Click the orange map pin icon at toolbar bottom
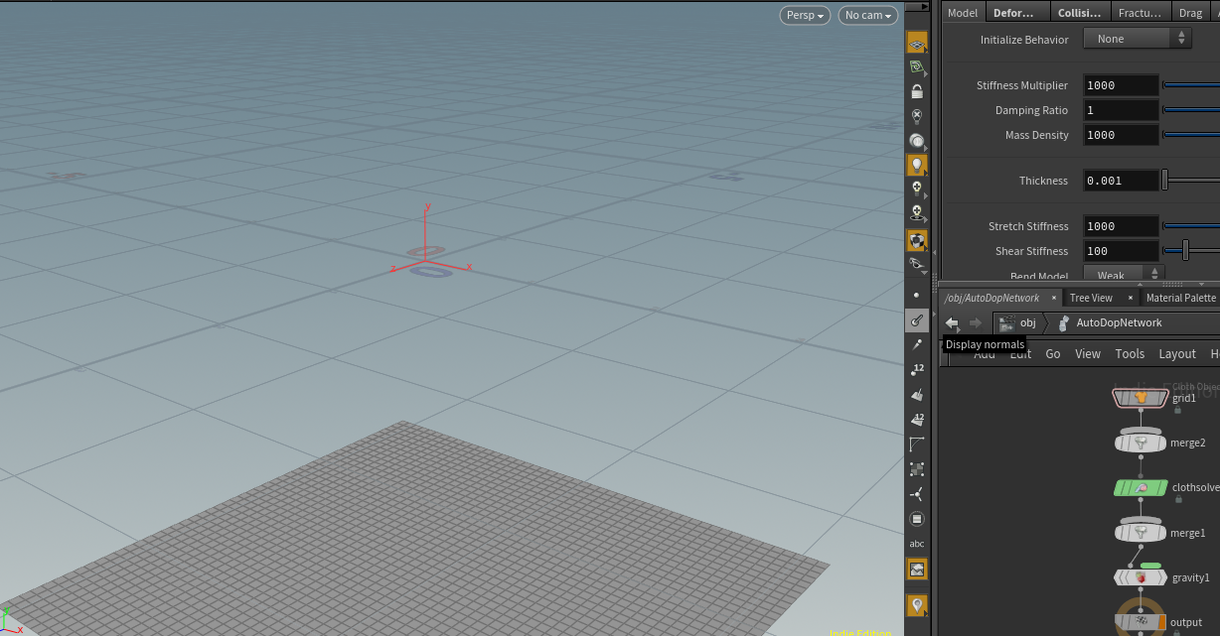The image size is (1220, 636). tap(917, 605)
